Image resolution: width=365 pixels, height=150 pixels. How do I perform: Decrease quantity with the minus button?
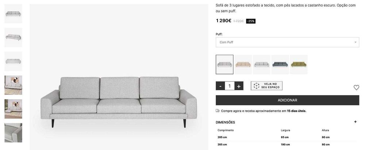220,86
